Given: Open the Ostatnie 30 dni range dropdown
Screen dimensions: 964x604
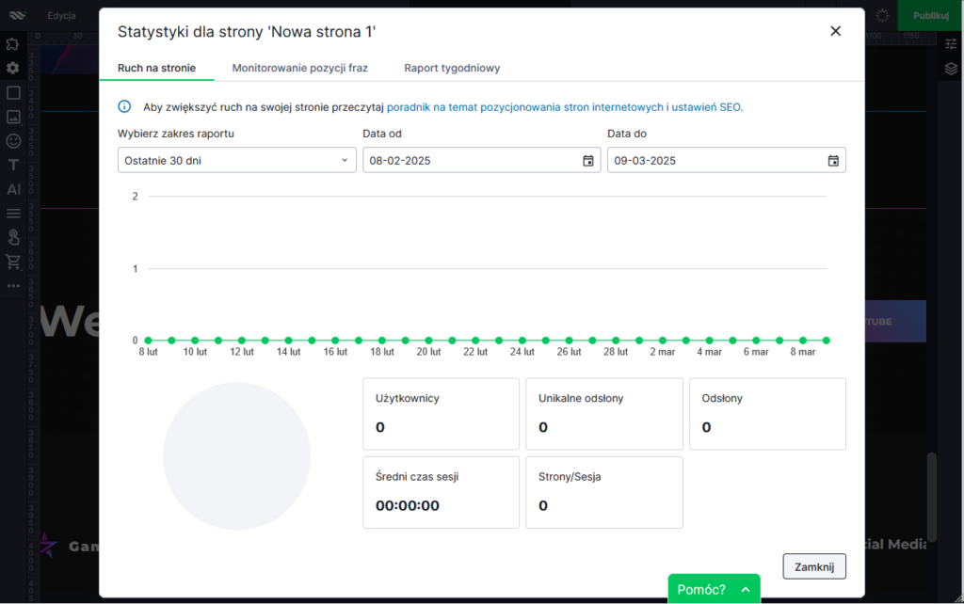Looking at the screenshot, I should click(x=236, y=160).
